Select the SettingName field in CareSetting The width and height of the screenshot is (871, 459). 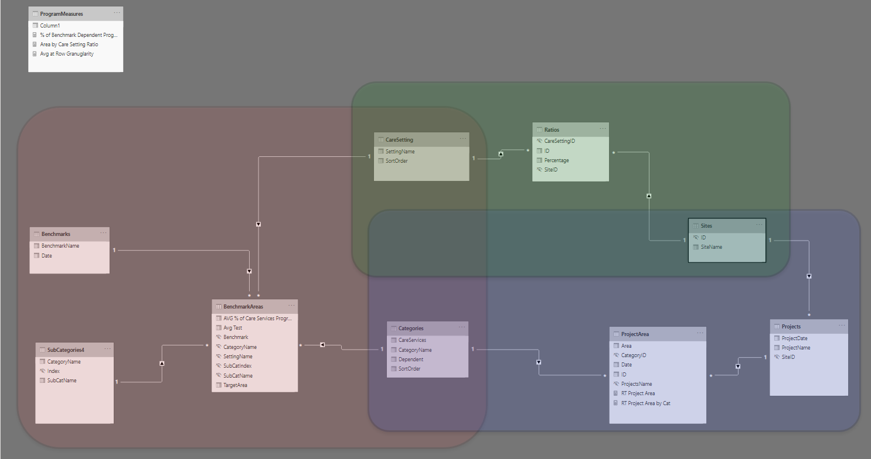click(421, 151)
